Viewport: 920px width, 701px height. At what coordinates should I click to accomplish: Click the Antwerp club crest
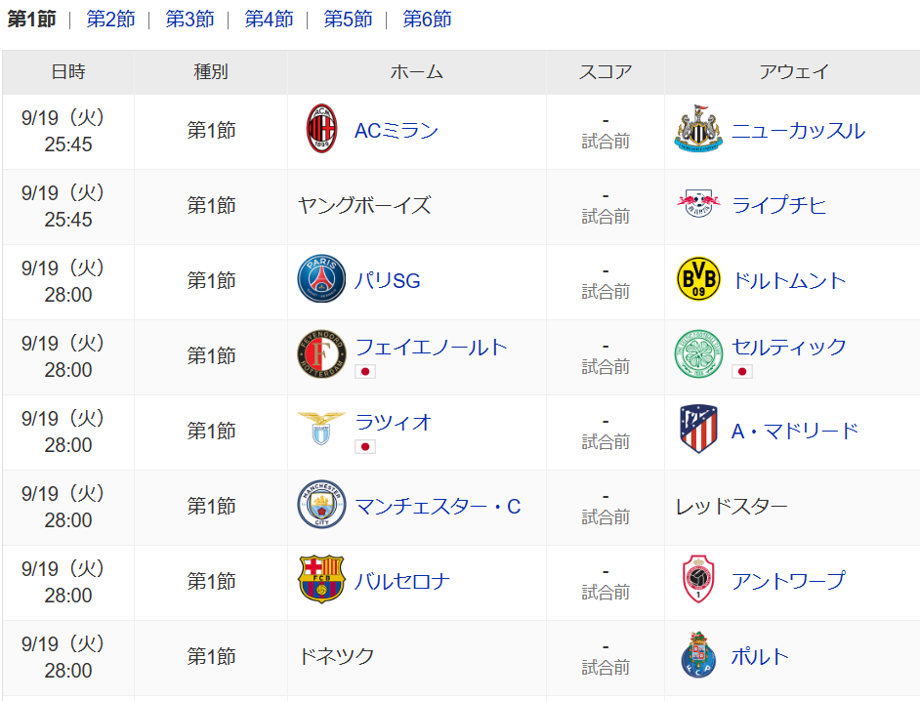click(x=698, y=581)
